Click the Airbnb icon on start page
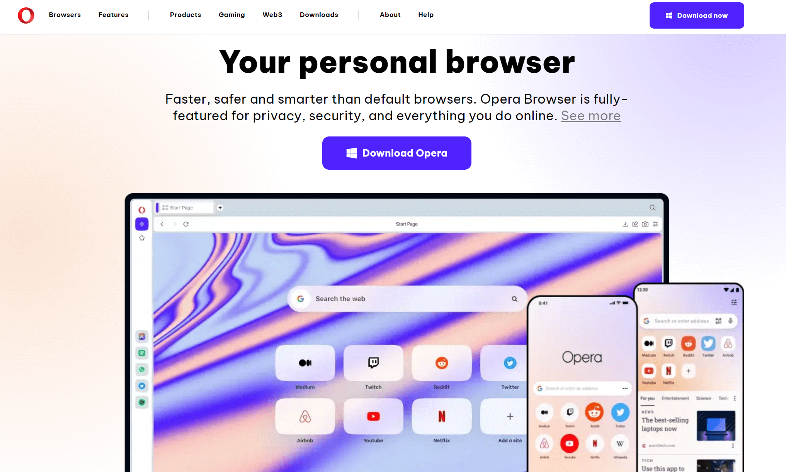This screenshot has width=786, height=472. 305,417
